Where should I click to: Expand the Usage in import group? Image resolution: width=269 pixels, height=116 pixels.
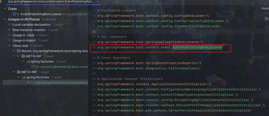[9, 40]
